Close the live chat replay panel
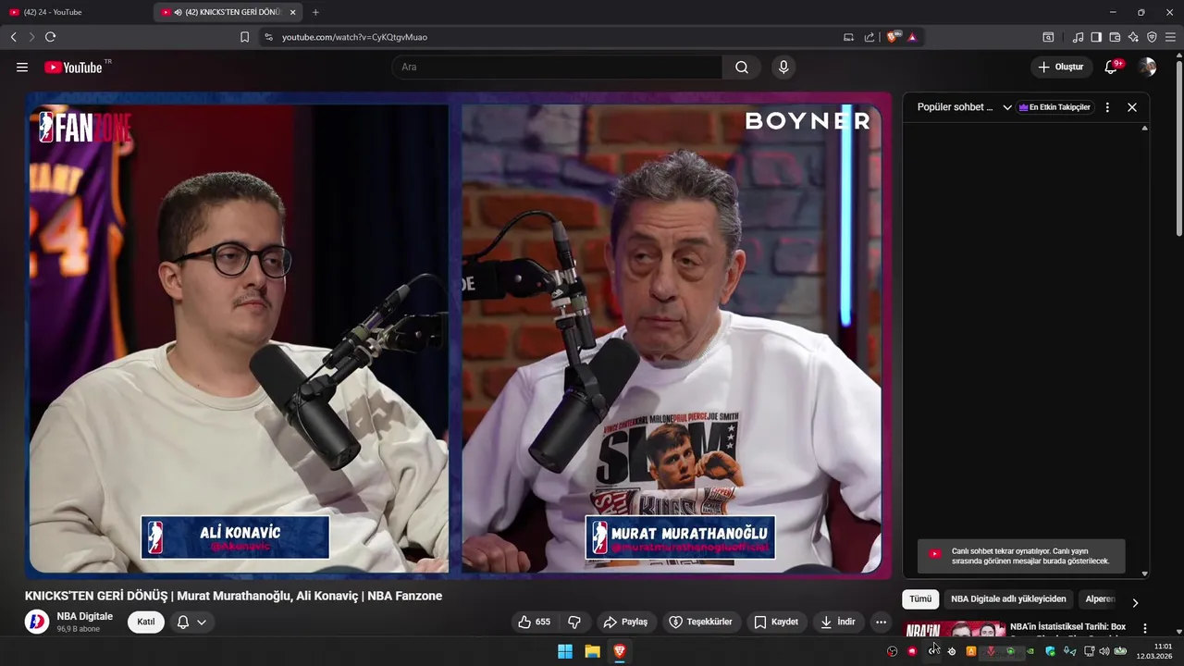The height and width of the screenshot is (666, 1184). pyautogui.click(x=1132, y=107)
